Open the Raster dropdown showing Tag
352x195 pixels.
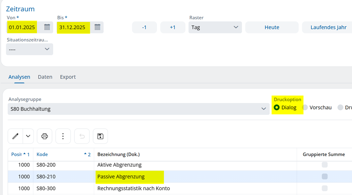215,28
